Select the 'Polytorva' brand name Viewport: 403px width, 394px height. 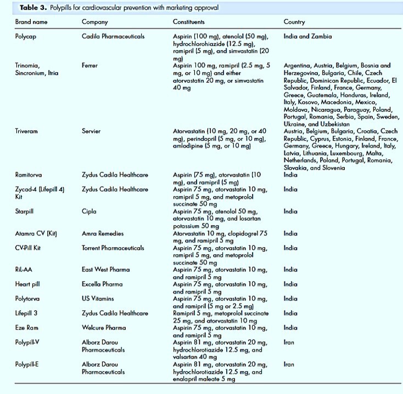27,299
